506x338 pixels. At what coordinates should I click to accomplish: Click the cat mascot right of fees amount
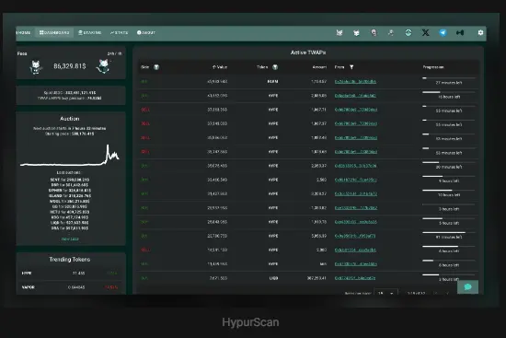tap(103, 66)
